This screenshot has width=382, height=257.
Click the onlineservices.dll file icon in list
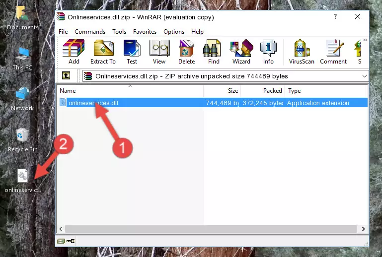point(63,103)
